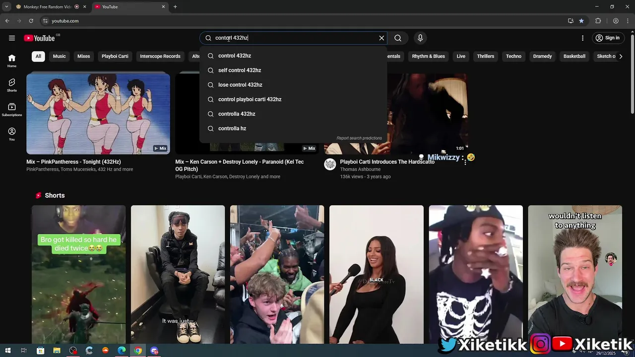This screenshot has width=635, height=357.
Task: Open the You section in sidebar
Action: click(12, 134)
